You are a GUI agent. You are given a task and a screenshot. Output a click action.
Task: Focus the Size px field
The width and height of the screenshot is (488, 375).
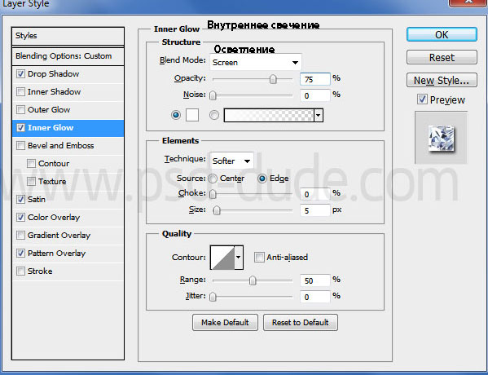coord(315,210)
